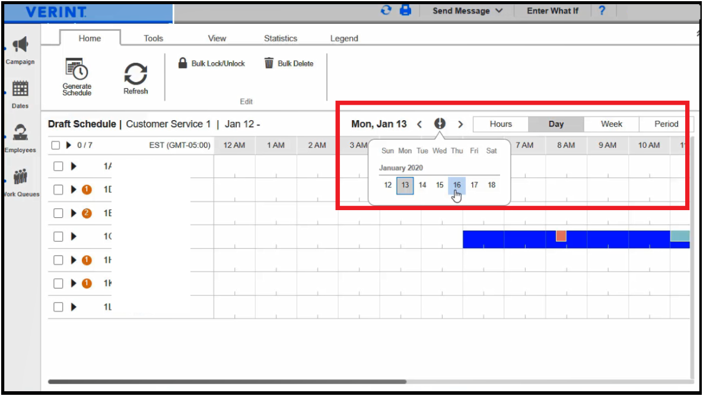Open help via the question mark icon
The height and width of the screenshot is (396, 703).
pos(602,10)
